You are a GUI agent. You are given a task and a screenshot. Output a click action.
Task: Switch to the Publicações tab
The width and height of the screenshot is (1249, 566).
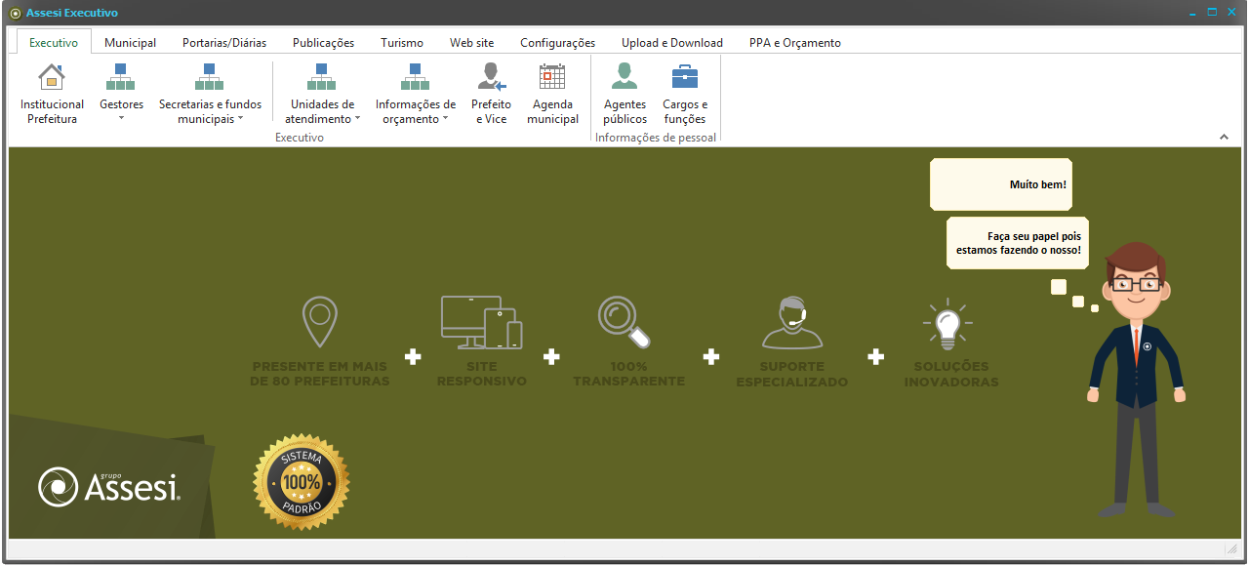[324, 43]
